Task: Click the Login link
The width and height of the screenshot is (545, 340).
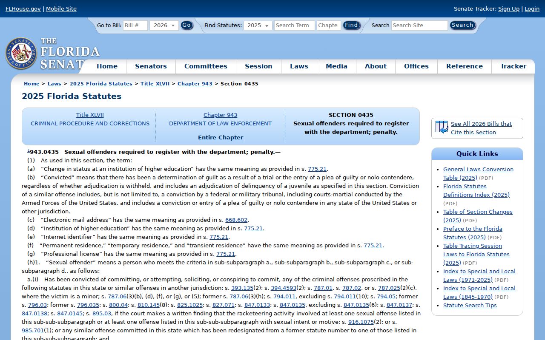Action: (x=532, y=8)
